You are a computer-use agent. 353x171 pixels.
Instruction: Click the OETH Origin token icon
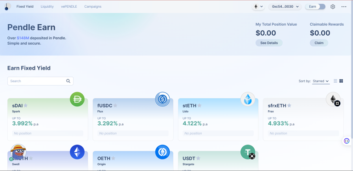[x=162, y=152]
